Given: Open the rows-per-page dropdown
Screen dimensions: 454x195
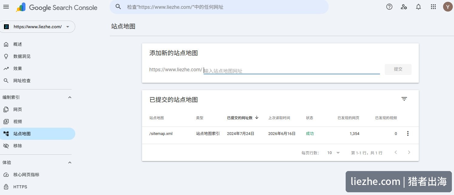Looking at the screenshot, I should (x=334, y=153).
